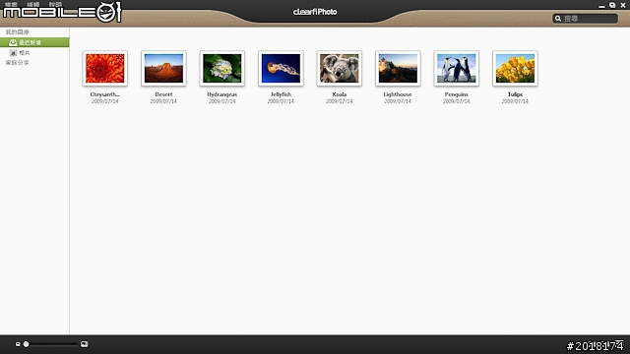Viewport: 630px width, 354px height.
Task: Select the Penguins photo thumbnail
Action: [457, 68]
